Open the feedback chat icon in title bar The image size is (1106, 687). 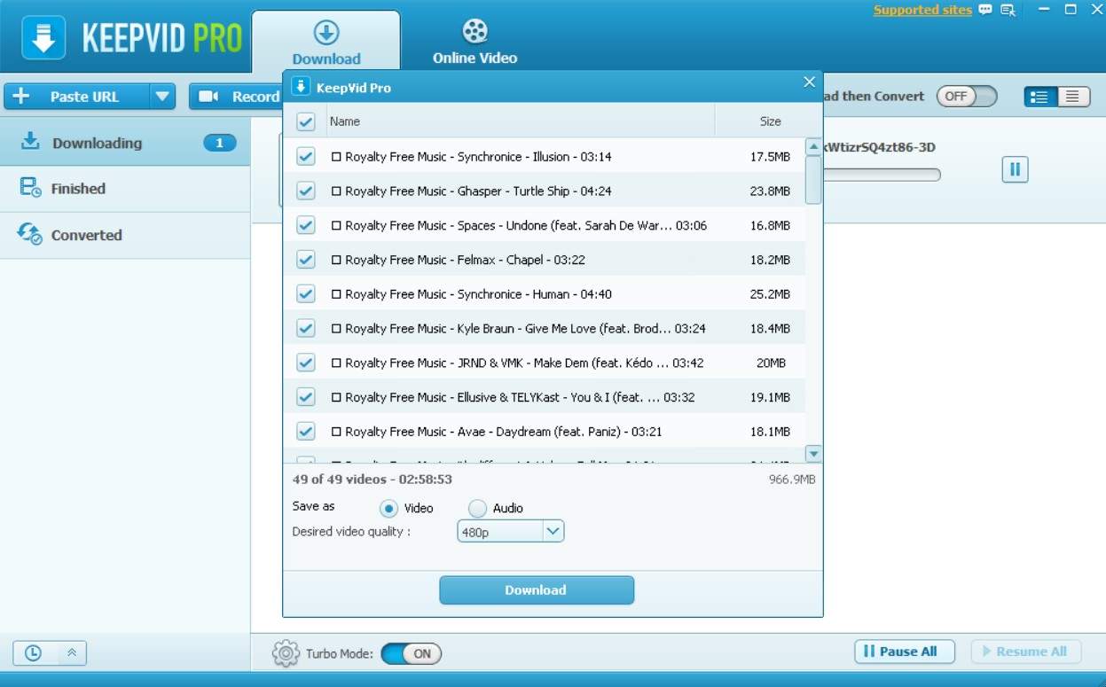pyautogui.click(x=986, y=10)
